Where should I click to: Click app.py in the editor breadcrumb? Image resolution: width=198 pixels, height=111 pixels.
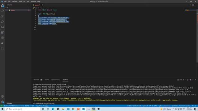tap(37, 8)
